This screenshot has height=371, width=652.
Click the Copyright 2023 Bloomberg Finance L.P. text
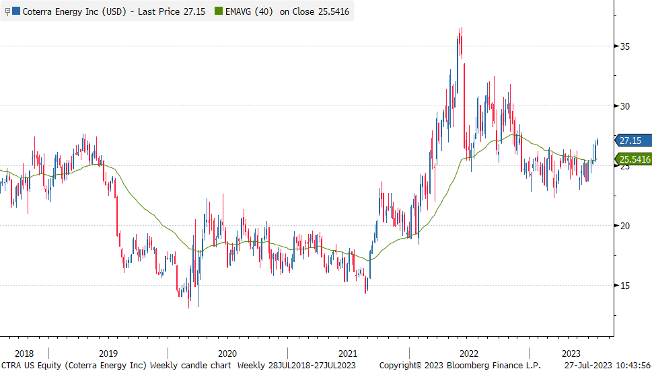pos(460,365)
